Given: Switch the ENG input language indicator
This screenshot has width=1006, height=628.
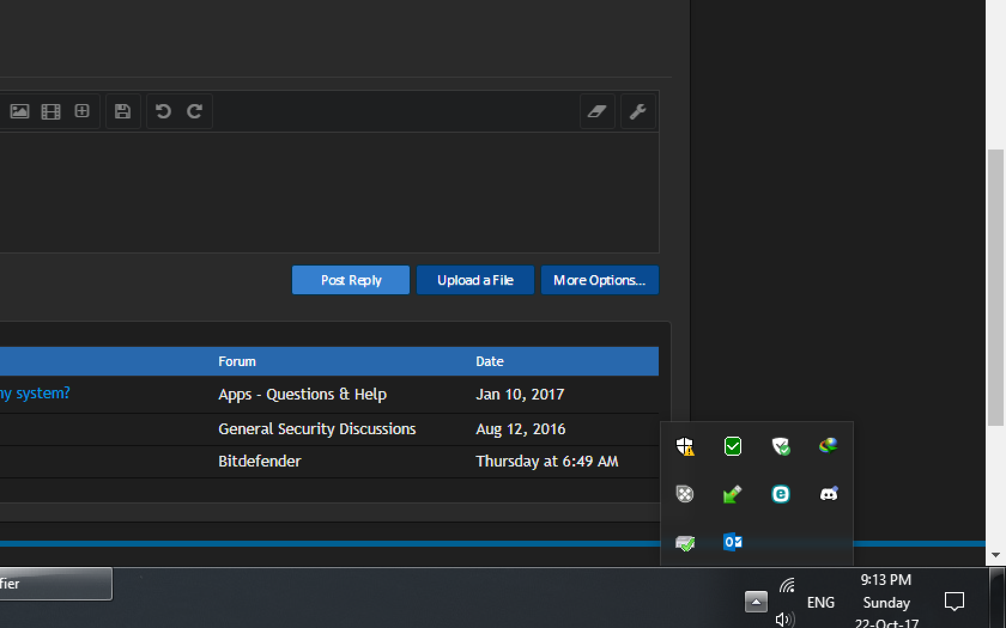Looking at the screenshot, I should coord(820,602).
